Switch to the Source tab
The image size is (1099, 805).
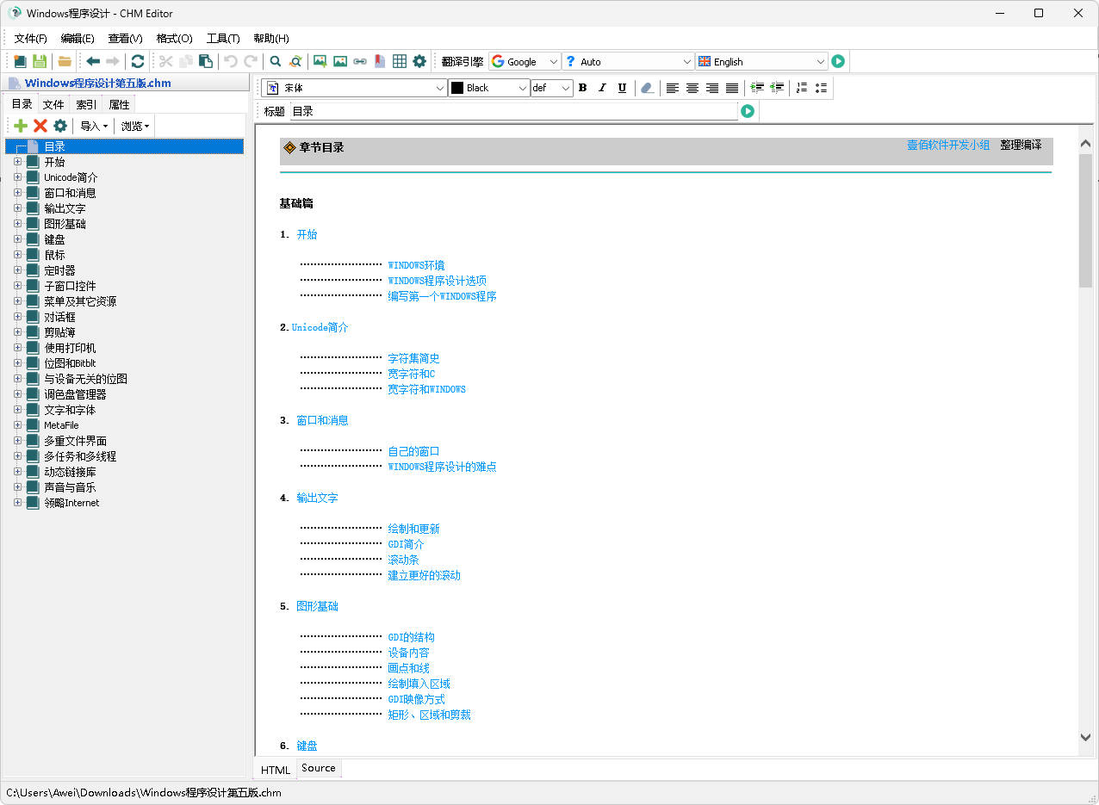[x=319, y=768]
